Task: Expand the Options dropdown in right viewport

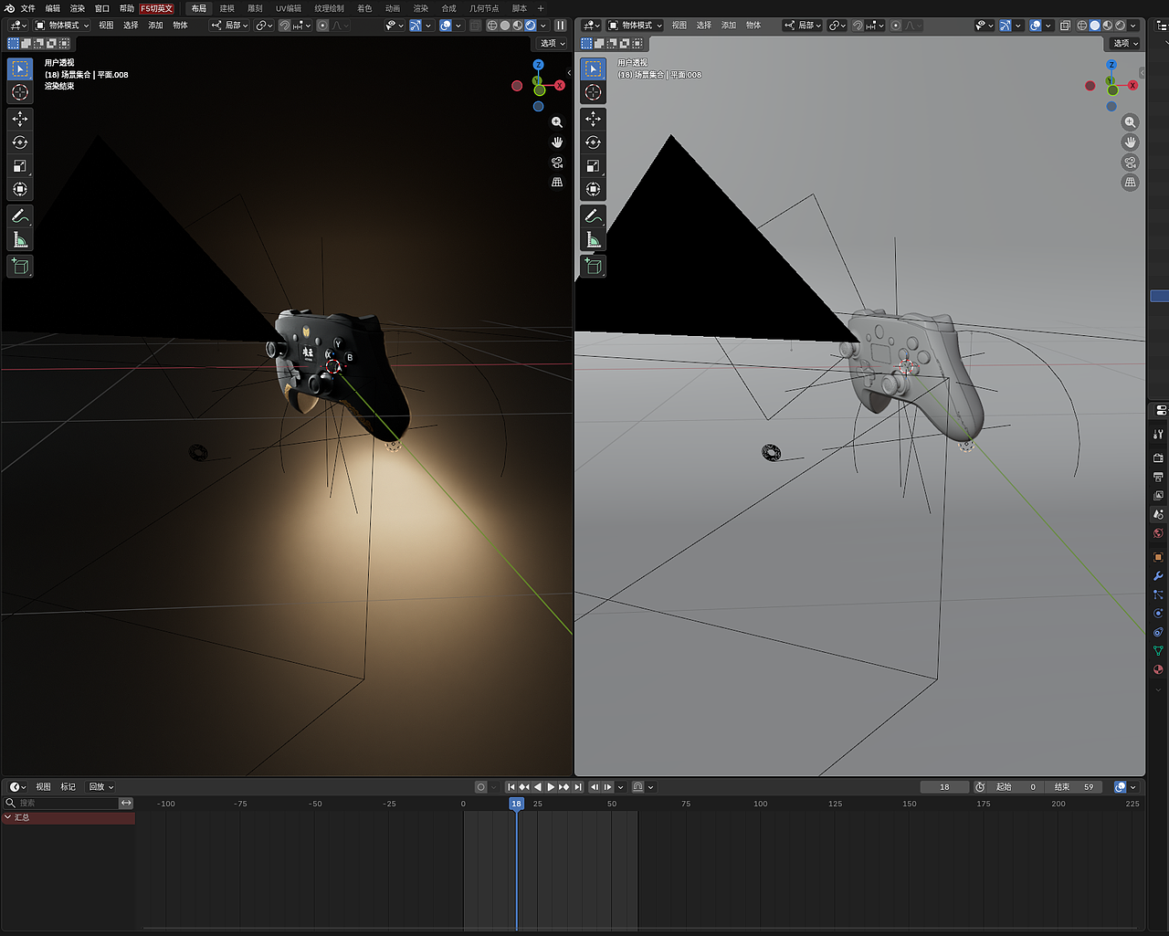Action: 1126,43
